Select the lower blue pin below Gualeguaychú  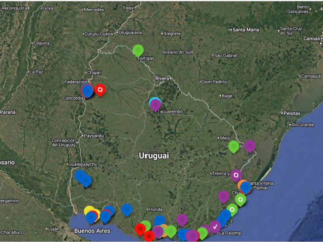click(86, 181)
